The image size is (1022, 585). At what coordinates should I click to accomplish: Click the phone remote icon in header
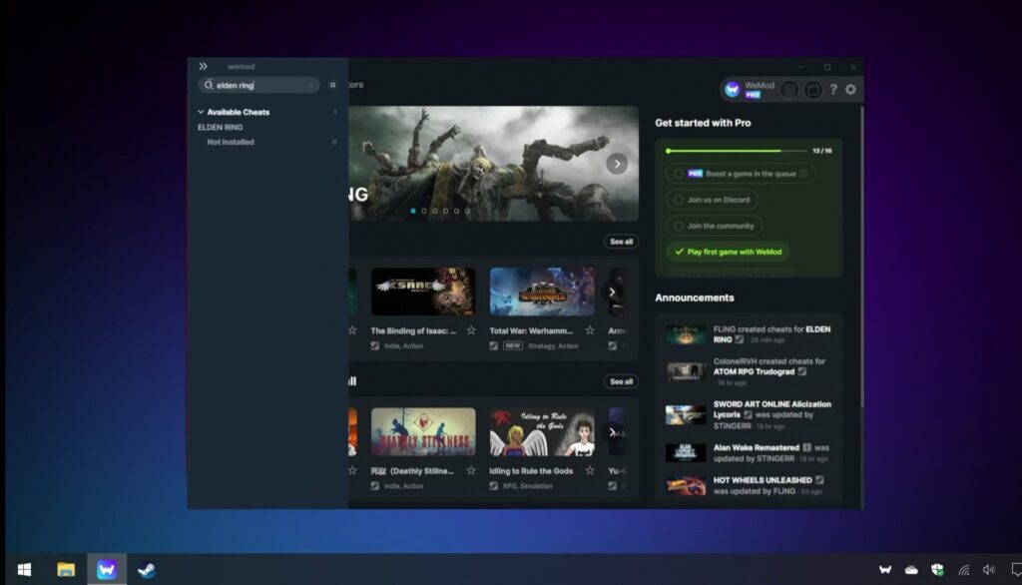[789, 90]
